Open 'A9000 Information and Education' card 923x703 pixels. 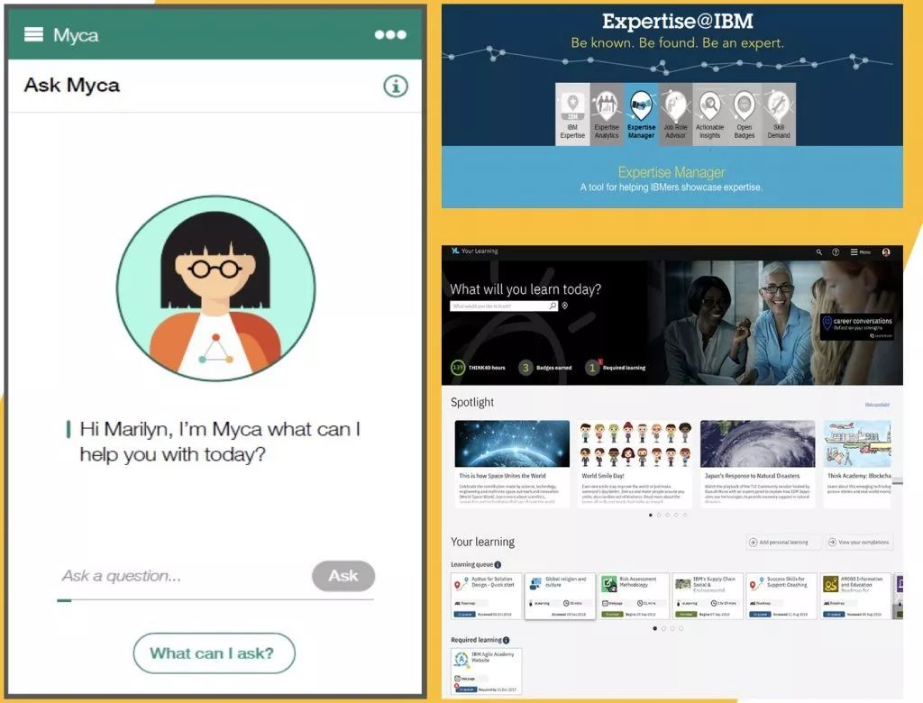point(856,596)
